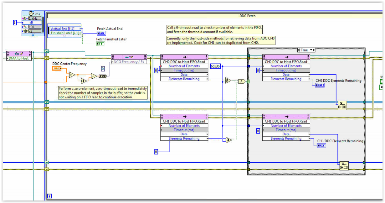Click the blue constant 1 beside timed loop

click(15, 22)
